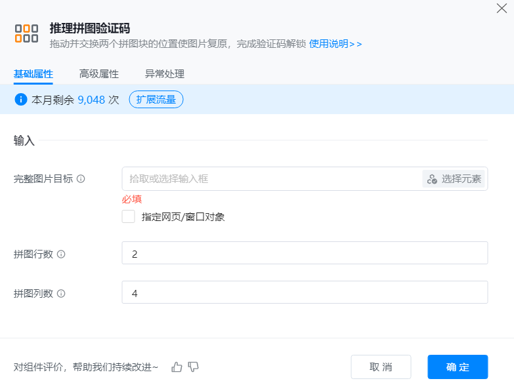This screenshot has width=514, height=383.
Task: Switch to the 基础属性 tab
Action: (x=33, y=74)
